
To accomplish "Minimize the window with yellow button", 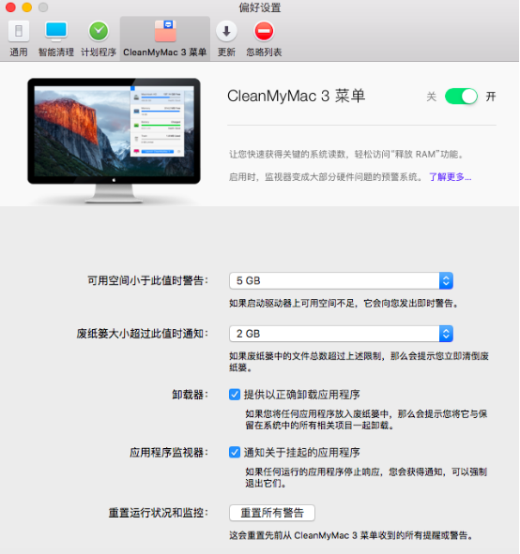I will click(27, 7).
